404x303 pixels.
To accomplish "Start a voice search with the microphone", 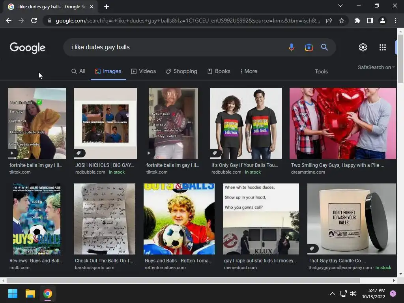I will click(292, 47).
